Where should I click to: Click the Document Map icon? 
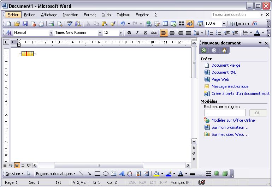click(x=200, y=24)
